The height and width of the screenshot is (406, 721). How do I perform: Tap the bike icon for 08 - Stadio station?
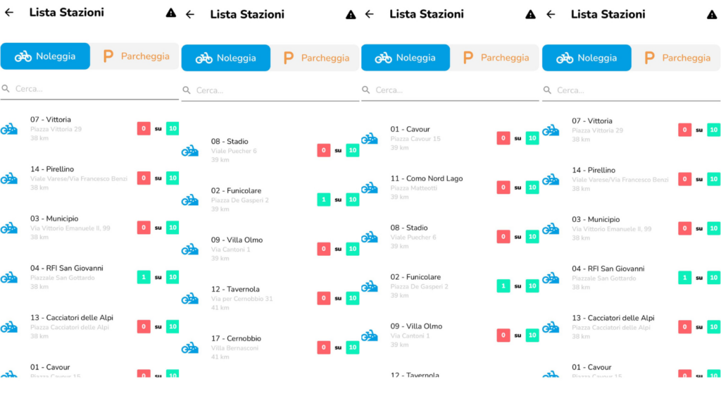coord(190,150)
